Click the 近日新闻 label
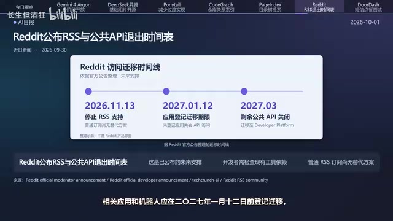The height and width of the screenshot is (221, 393). 22,50
